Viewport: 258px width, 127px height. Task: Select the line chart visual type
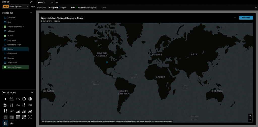12,111
